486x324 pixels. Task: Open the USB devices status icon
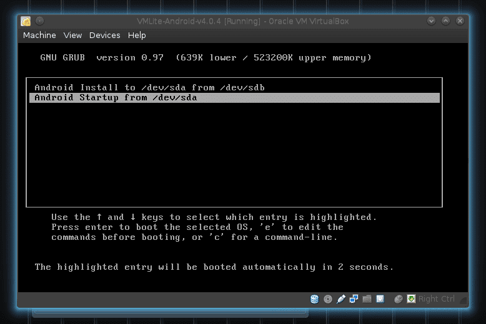341,299
